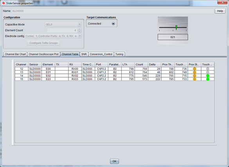Click the gray Touch Status indicator for channel 12

point(208,69)
